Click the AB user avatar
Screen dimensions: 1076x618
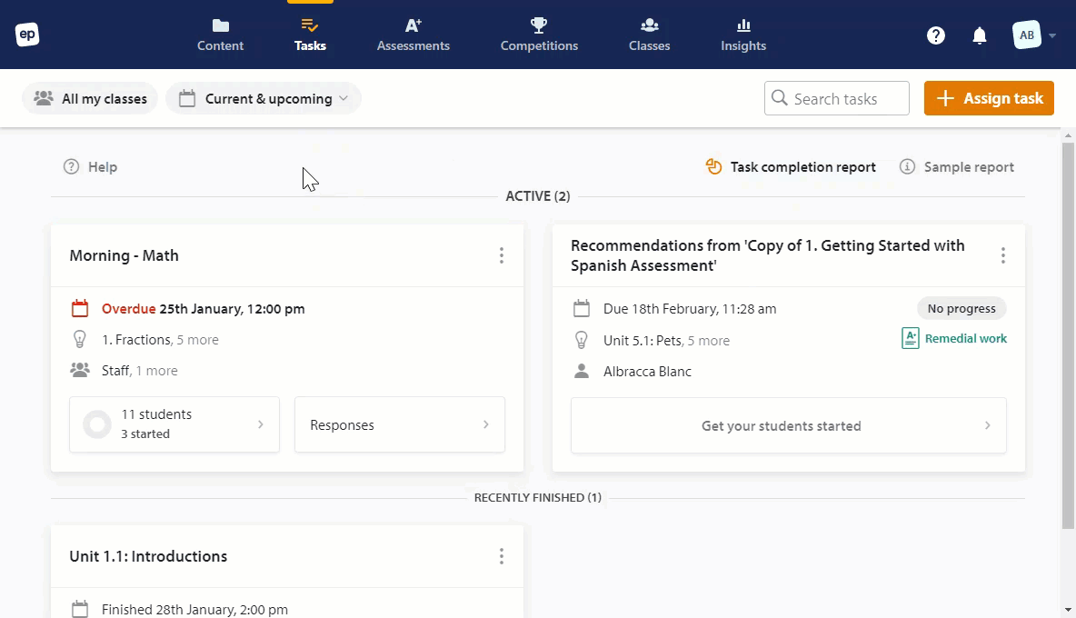pyautogui.click(x=1027, y=35)
